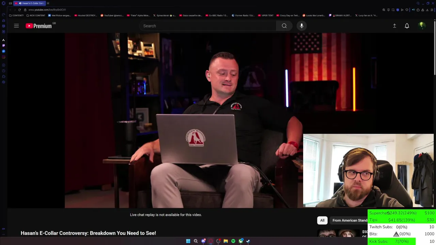Image resolution: width=436 pixels, height=245 pixels.
Task: Click the youtube.com address bar URL
Action: pos(47,10)
